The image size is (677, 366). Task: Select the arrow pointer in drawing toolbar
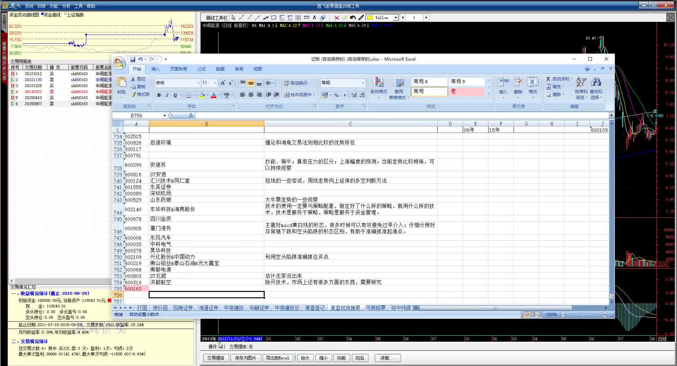[233, 18]
